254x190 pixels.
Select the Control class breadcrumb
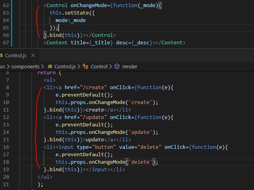point(99,66)
